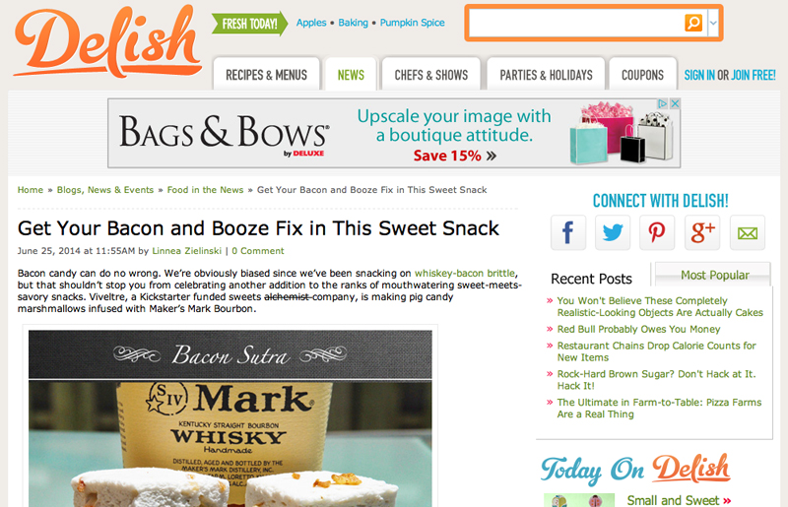Open Delish Pinterest icon
Viewport: 788px width, 507px height.
pyautogui.click(x=657, y=232)
